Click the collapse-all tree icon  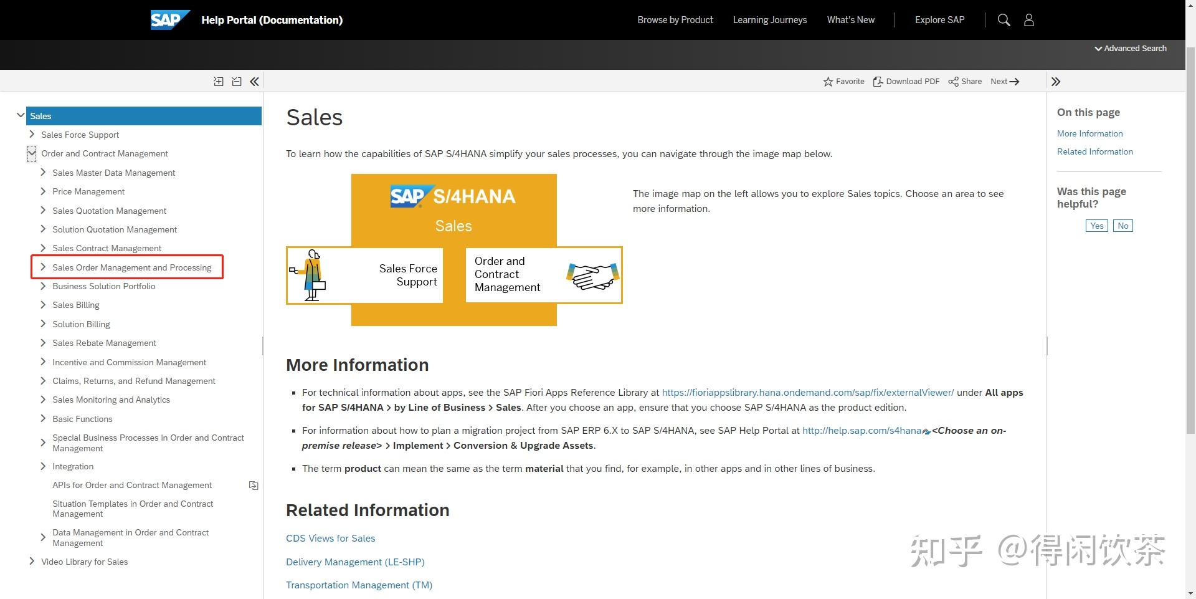coord(237,81)
